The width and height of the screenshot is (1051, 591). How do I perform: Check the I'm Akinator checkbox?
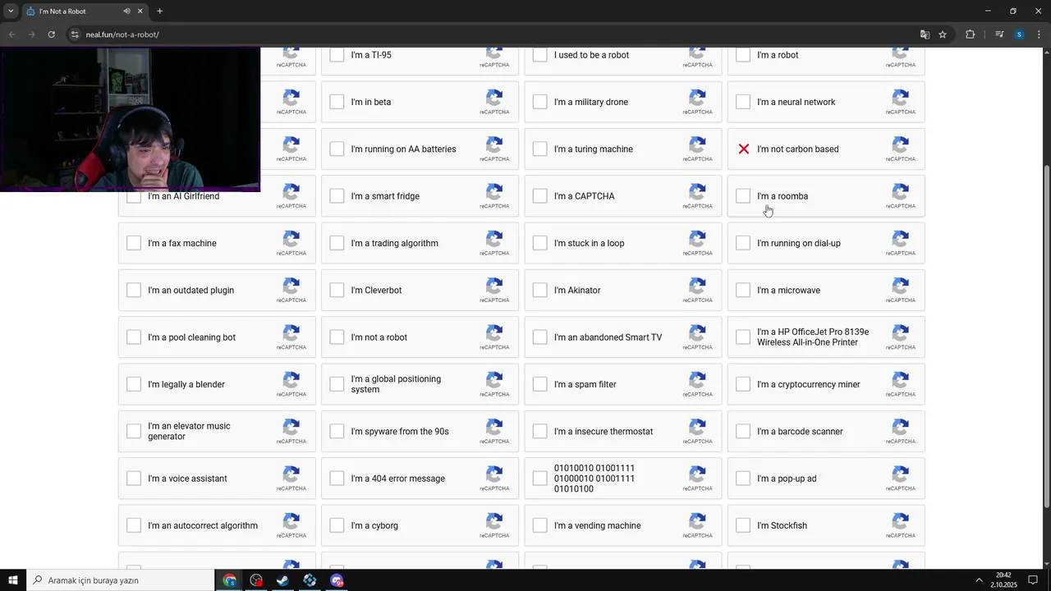click(539, 291)
